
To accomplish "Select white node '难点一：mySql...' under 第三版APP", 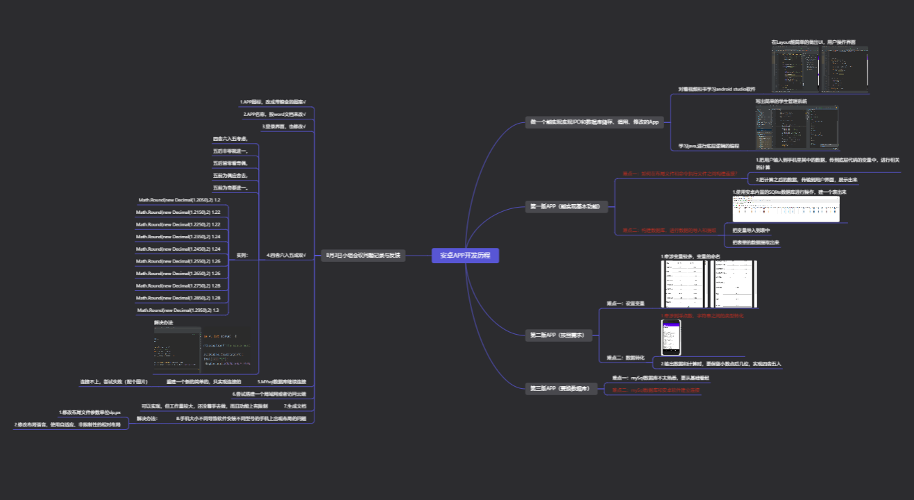I will [660, 378].
